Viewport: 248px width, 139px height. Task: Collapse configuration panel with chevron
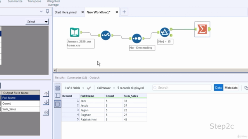coord(41,12)
